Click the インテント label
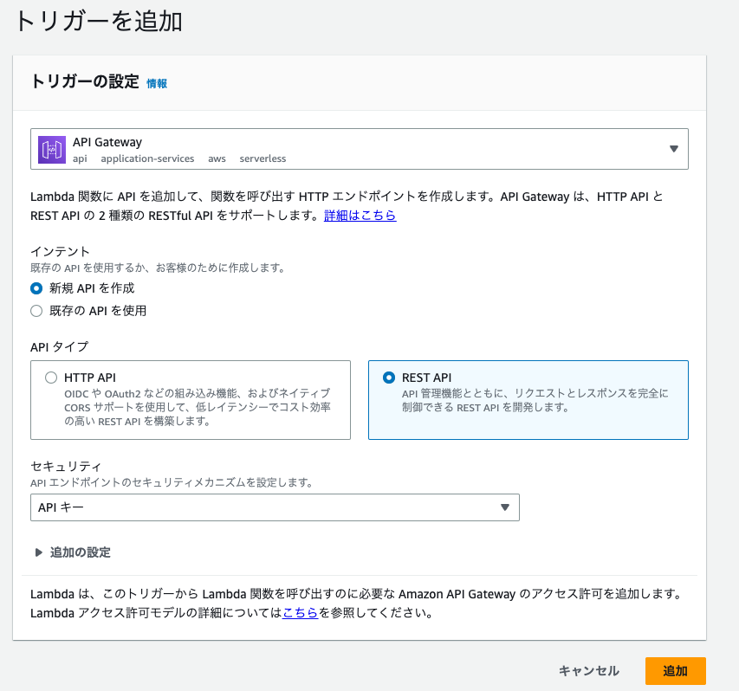 (60, 251)
